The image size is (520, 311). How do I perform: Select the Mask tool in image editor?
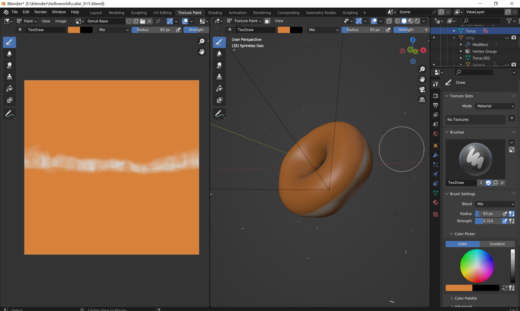coord(9,100)
